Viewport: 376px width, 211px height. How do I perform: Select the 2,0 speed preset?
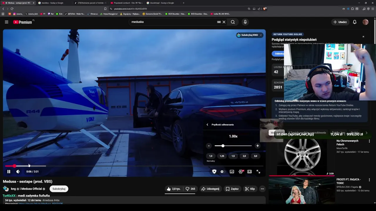coord(244,156)
